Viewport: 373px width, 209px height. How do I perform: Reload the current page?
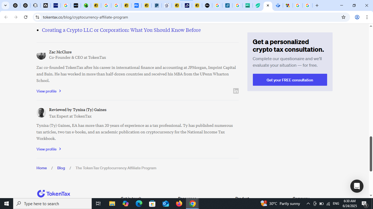tap(26, 17)
